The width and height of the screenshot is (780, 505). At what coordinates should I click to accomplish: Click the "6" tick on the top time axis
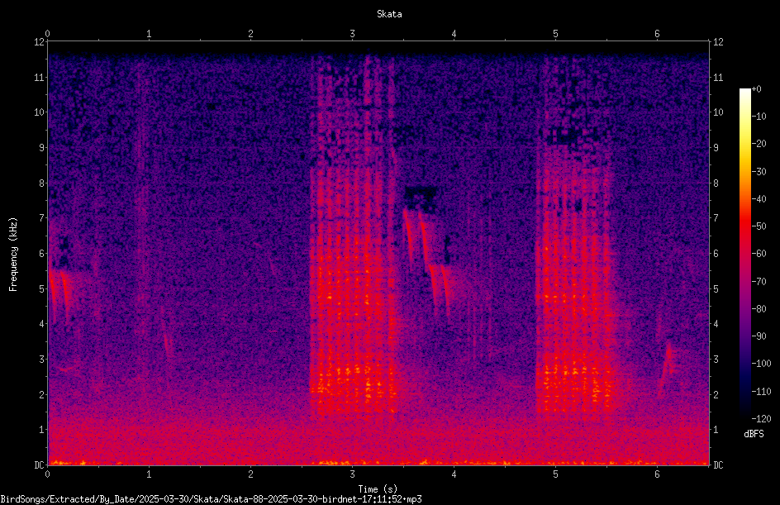(x=657, y=34)
